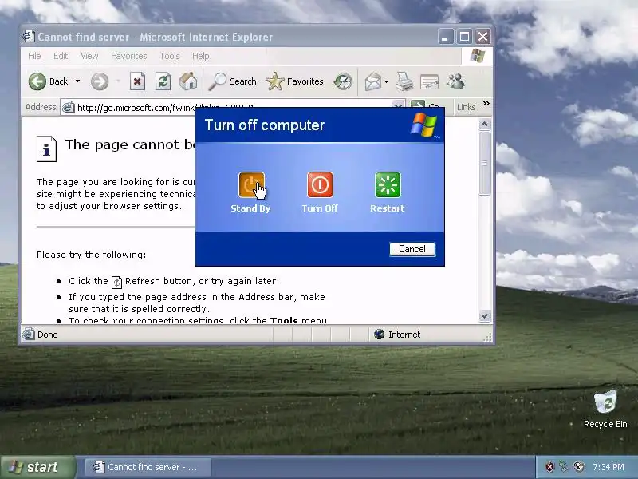Go Back in Internet Explorer
The width and height of the screenshot is (638, 479).
click(49, 81)
